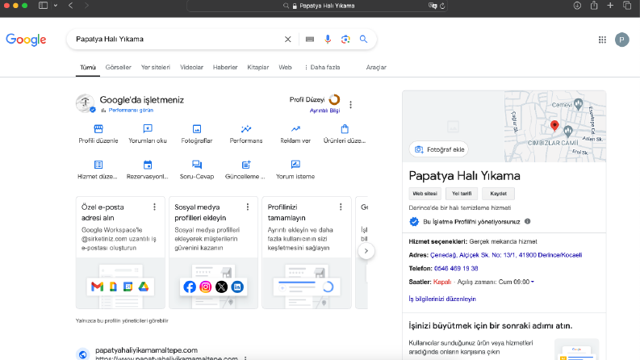The height and width of the screenshot is (360, 640).
Task: Open options for Profilinizi tamamlayın card
Action: click(x=341, y=207)
